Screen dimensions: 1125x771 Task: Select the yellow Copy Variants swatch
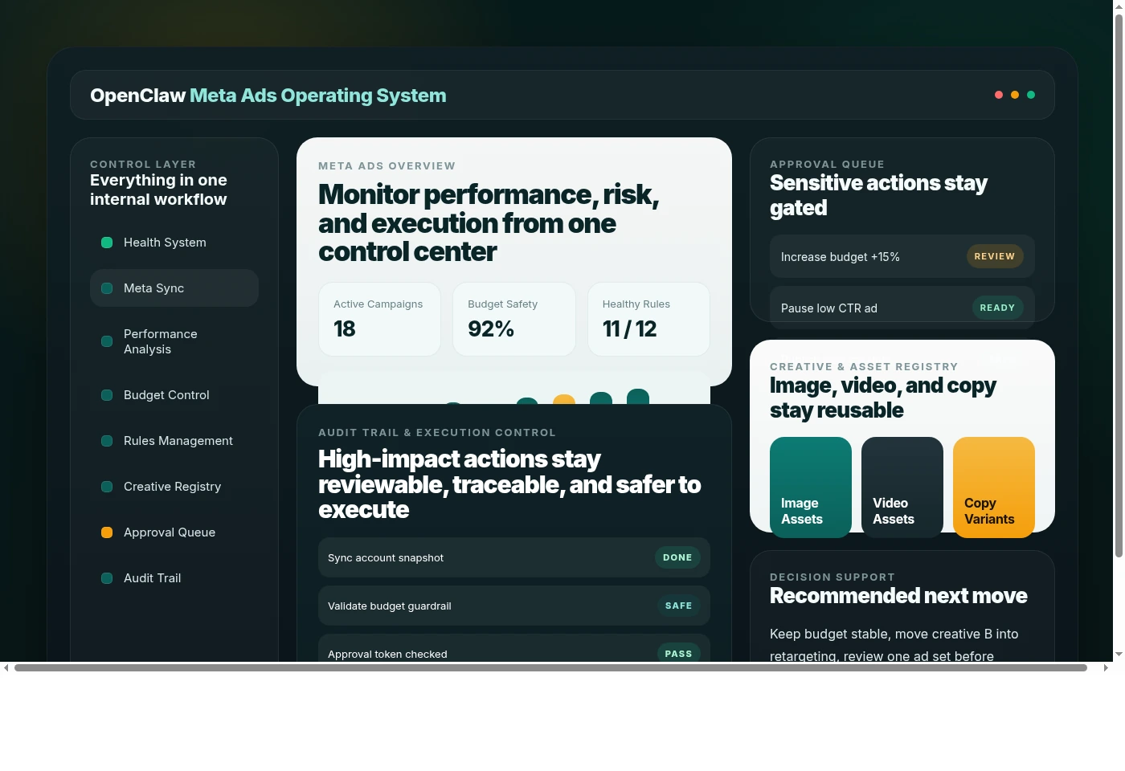click(x=994, y=487)
